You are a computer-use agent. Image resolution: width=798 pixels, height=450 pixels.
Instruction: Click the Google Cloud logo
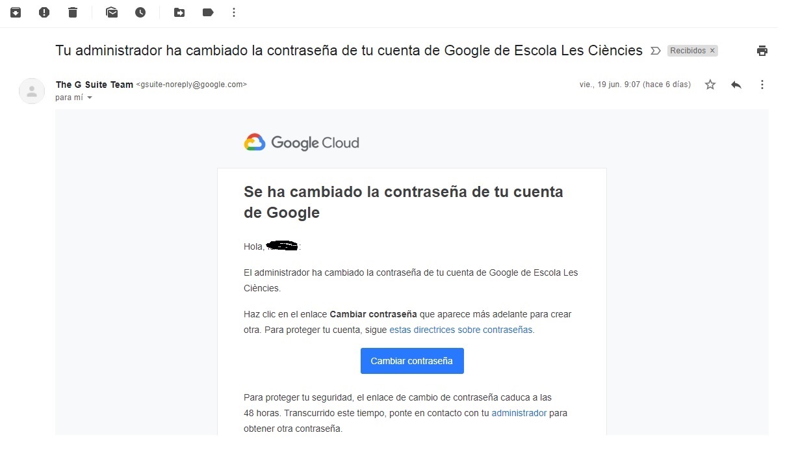tap(302, 142)
